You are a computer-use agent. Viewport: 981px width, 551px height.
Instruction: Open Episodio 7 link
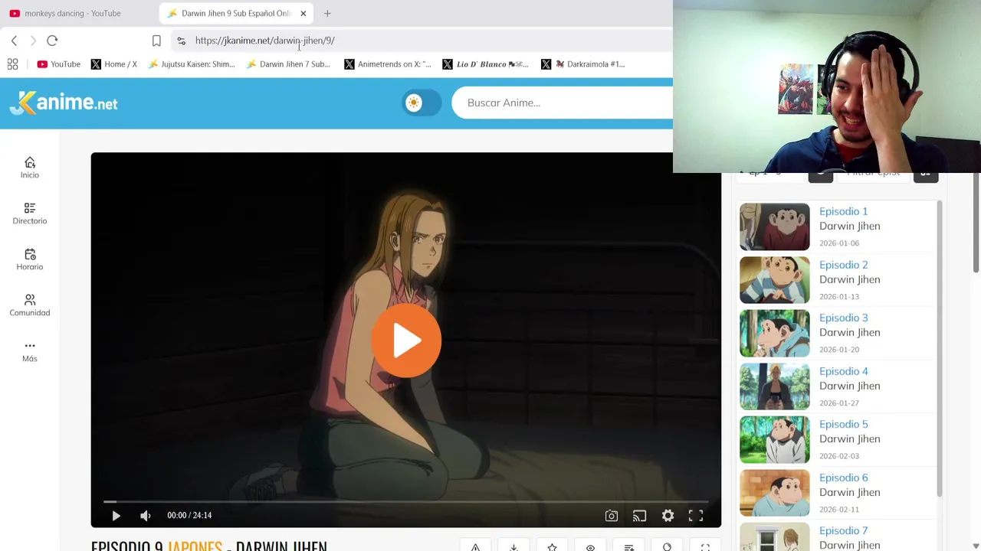pos(843,530)
